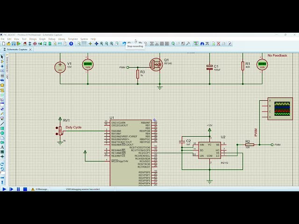Image resolution: width=299 pixels, height=224 pixels.
Task: Create a new project with the blank page icon
Action: [x=4, y=44]
